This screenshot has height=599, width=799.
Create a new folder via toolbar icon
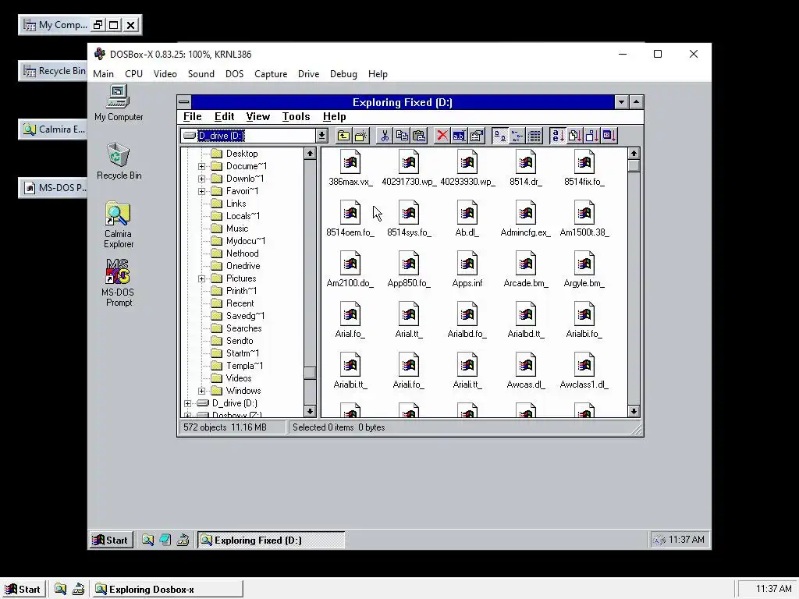pos(360,136)
